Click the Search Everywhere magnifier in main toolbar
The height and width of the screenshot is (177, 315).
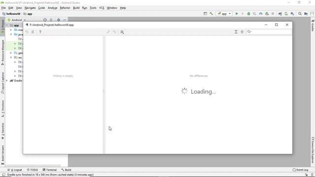coord(300,14)
